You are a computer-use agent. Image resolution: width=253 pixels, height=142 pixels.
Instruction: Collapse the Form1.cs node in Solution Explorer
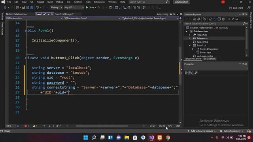coord(190,46)
